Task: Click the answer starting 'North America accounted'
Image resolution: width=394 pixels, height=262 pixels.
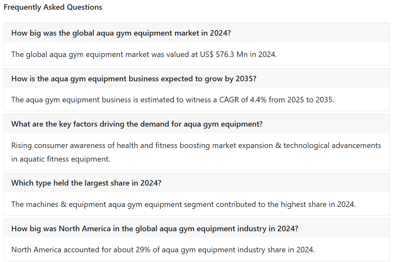Action: 163,250
